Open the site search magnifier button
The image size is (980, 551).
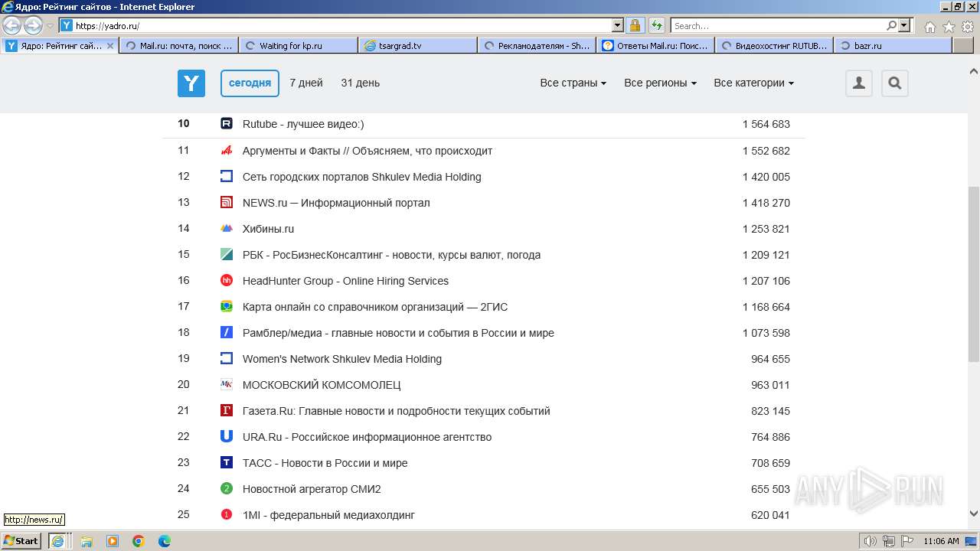[x=895, y=83]
